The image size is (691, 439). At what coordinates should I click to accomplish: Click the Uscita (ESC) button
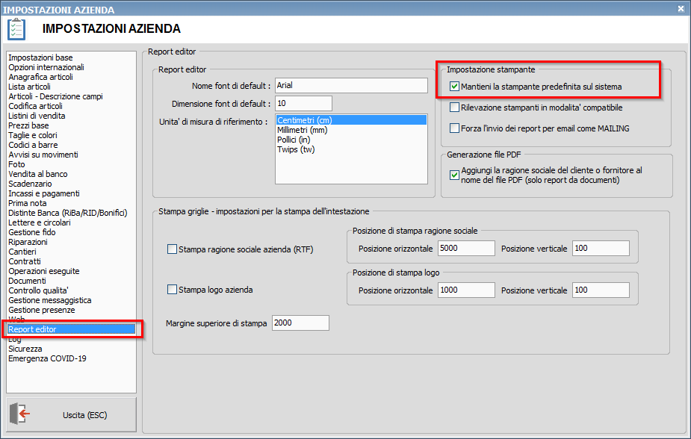[x=72, y=415]
